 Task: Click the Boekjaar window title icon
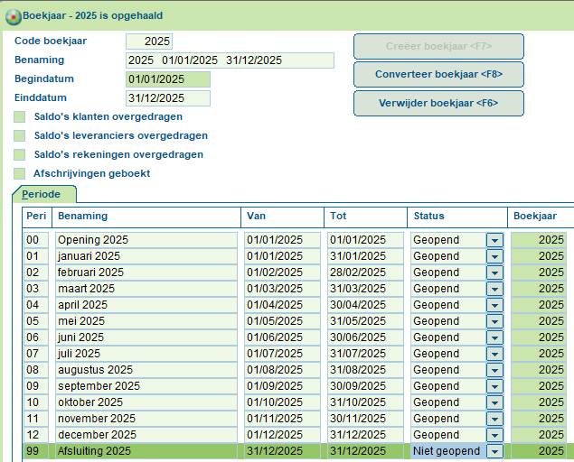pyautogui.click(x=11, y=15)
